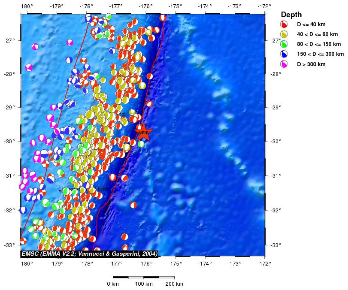Select the isolated magenta beachball near -28° far west

(29, 67)
